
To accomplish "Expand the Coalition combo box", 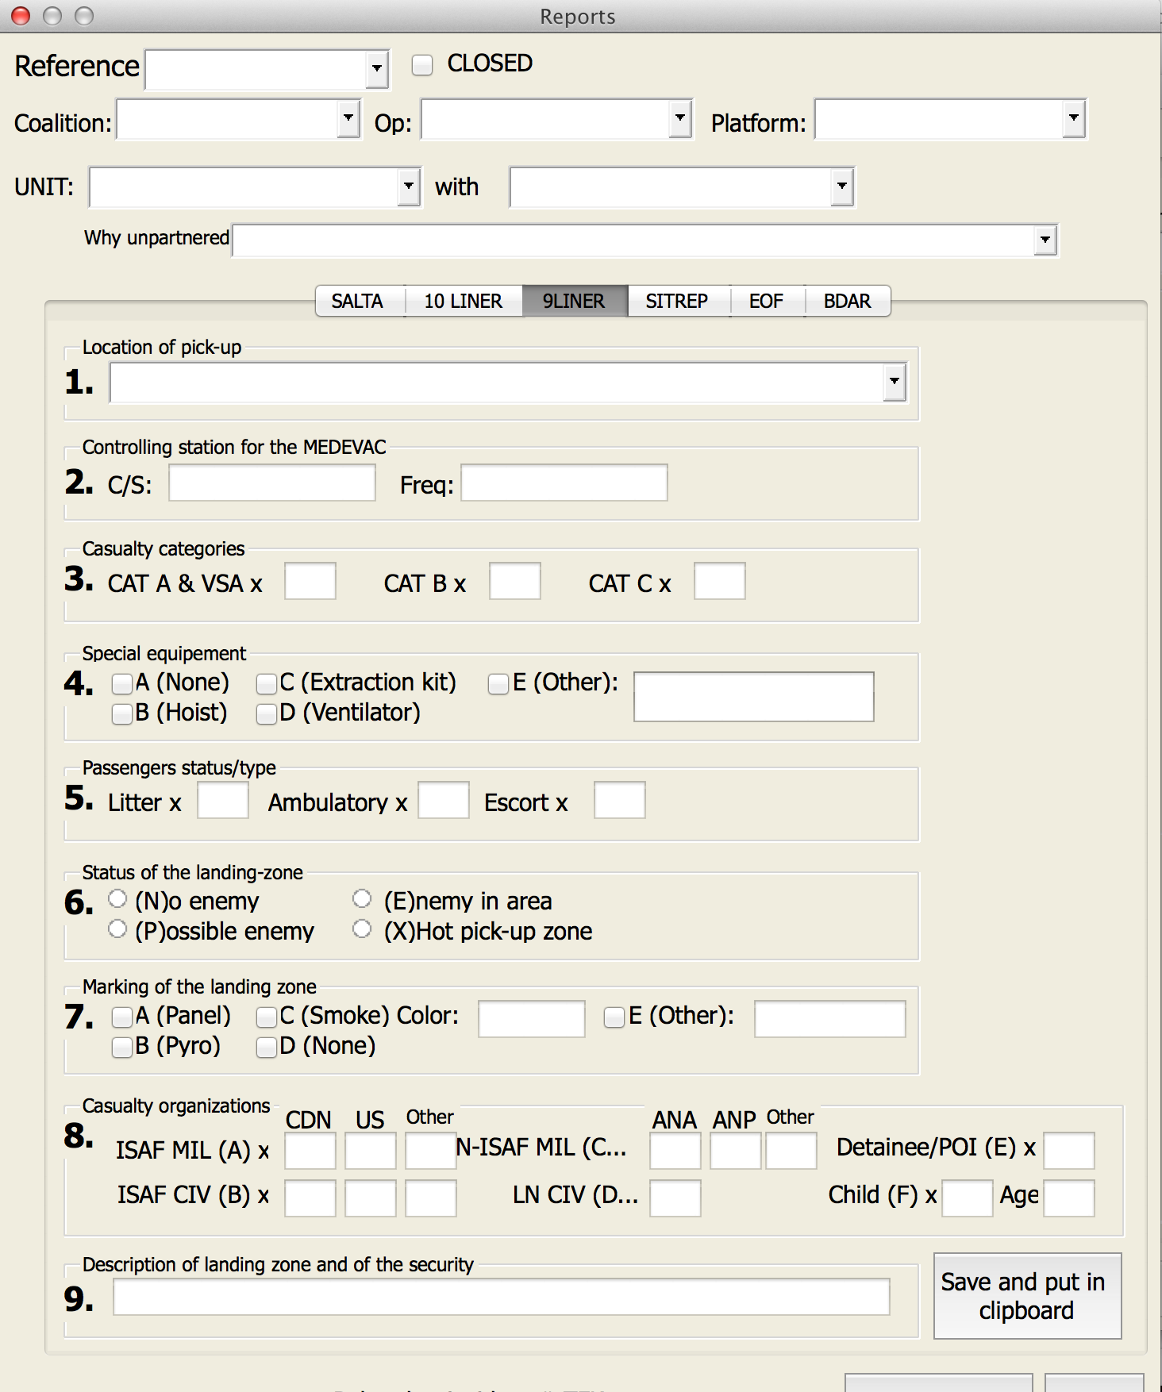I will [x=348, y=119].
